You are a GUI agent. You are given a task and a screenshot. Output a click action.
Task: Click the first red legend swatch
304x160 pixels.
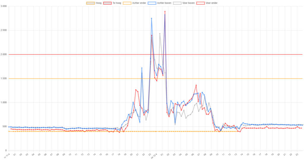(107, 3)
